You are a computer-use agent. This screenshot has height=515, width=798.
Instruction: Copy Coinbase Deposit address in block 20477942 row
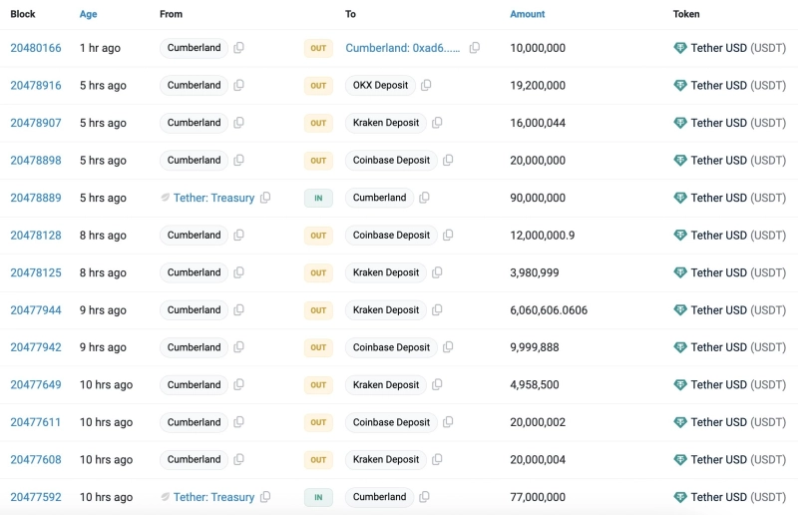(x=448, y=347)
